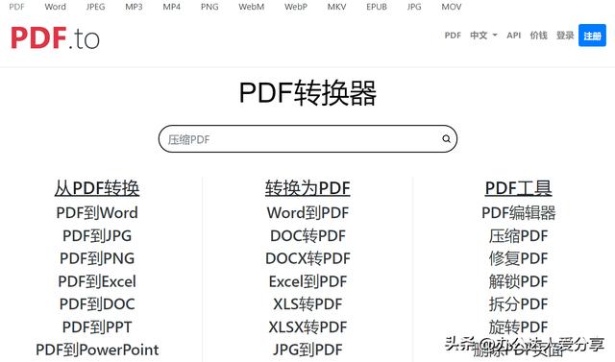
Task: Expand the 中文 language dropdown
Action: (483, 36)
